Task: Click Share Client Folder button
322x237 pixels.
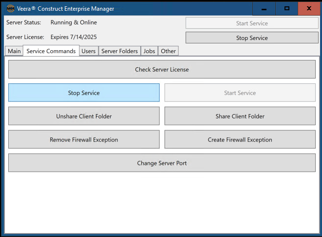Action: click(240, 117)
